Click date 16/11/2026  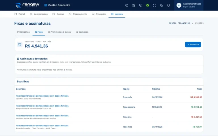(x=157, y=107)
